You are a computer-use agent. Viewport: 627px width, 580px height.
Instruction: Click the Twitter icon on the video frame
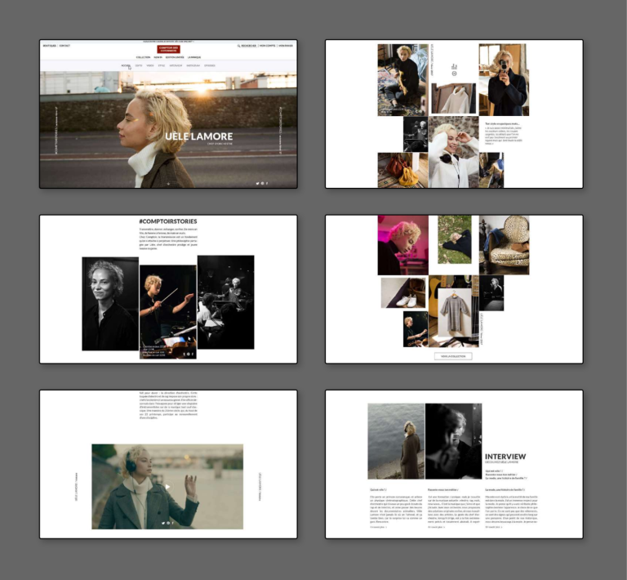(x=163, y=522)
